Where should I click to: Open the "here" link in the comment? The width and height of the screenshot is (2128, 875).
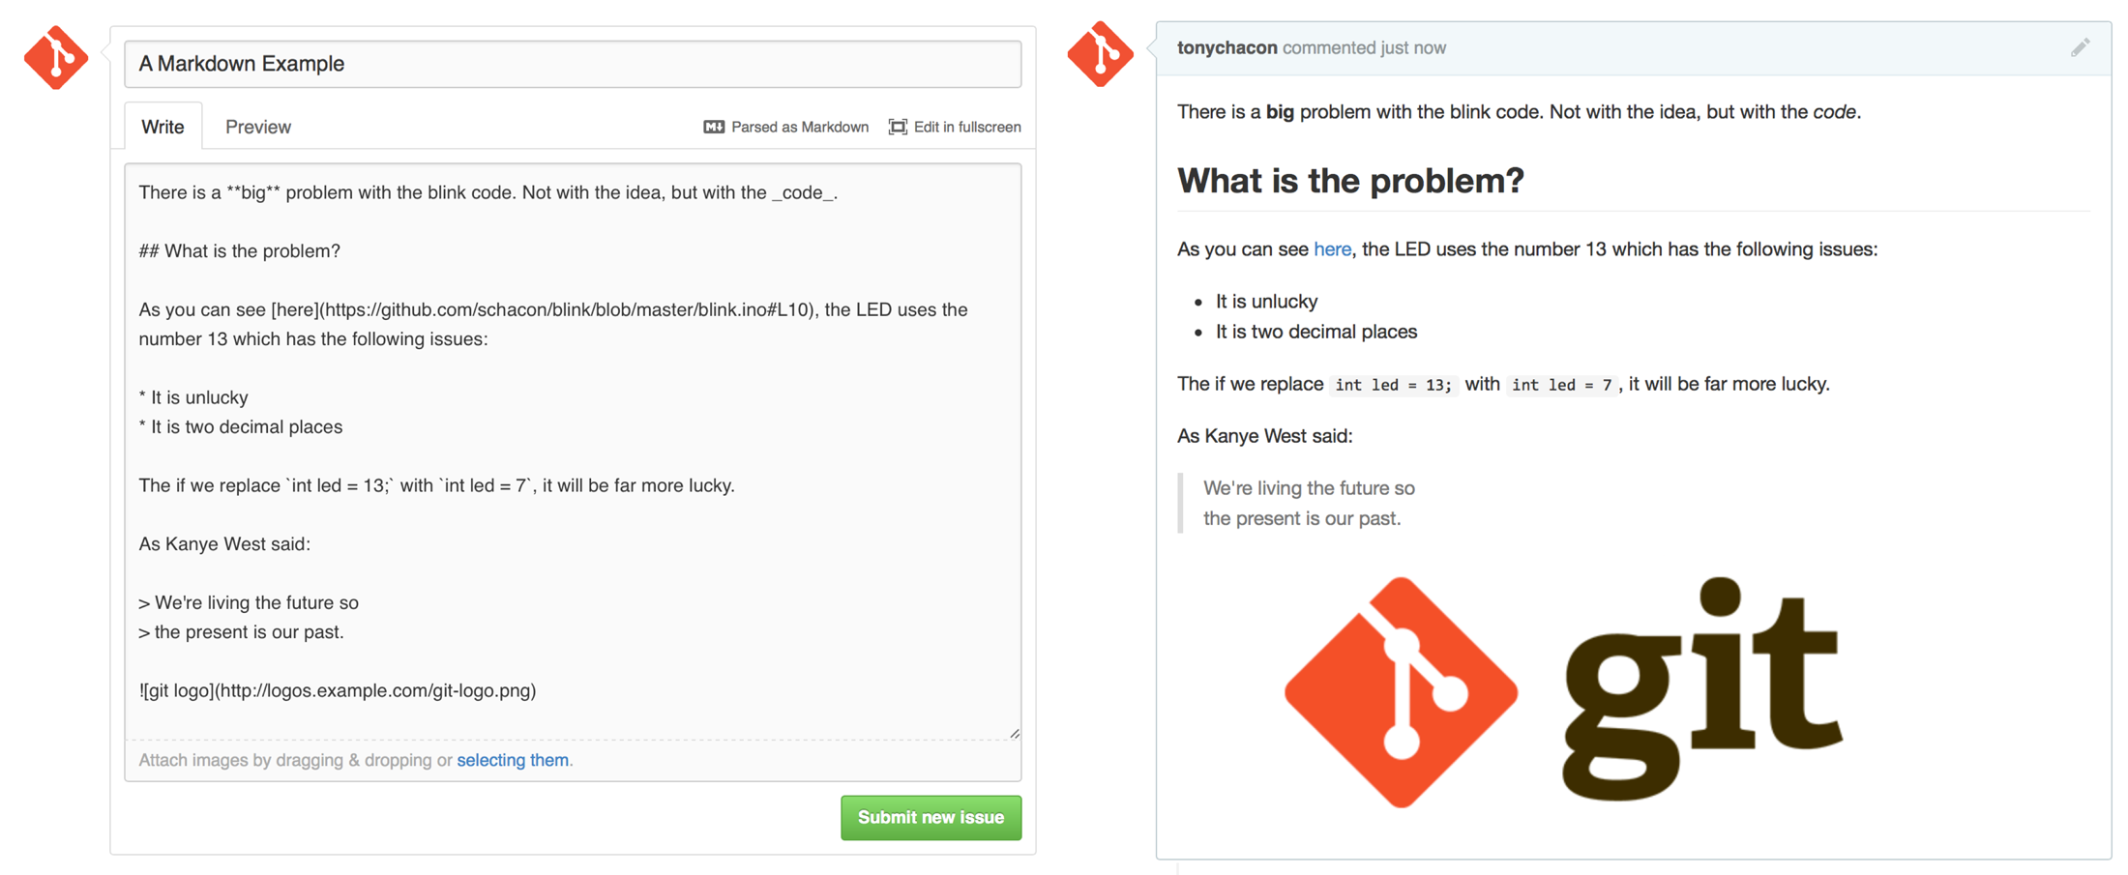[1332, 249]
